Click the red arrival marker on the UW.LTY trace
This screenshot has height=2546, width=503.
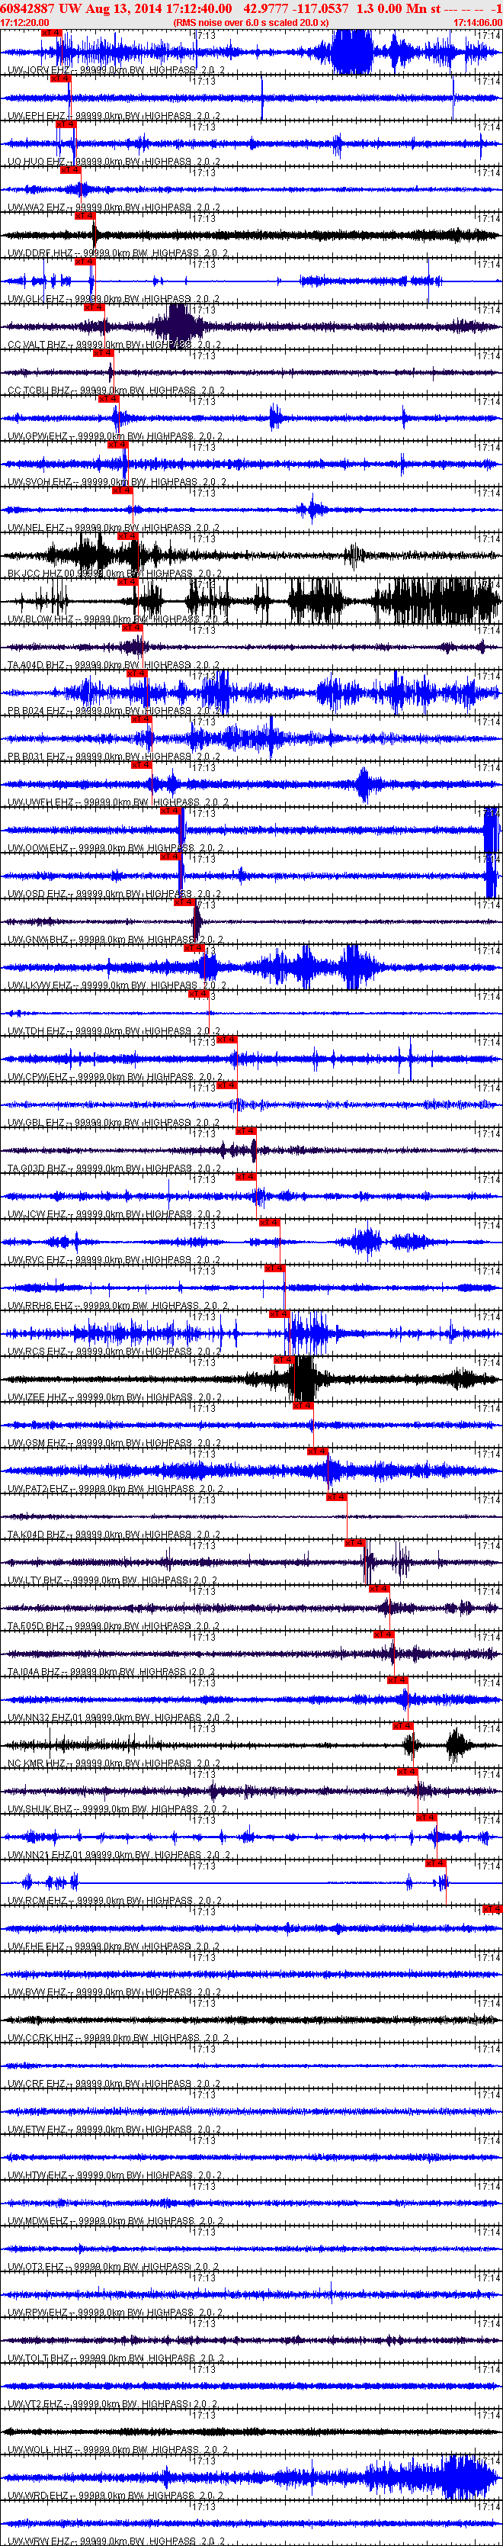[x=355, y=1543]
